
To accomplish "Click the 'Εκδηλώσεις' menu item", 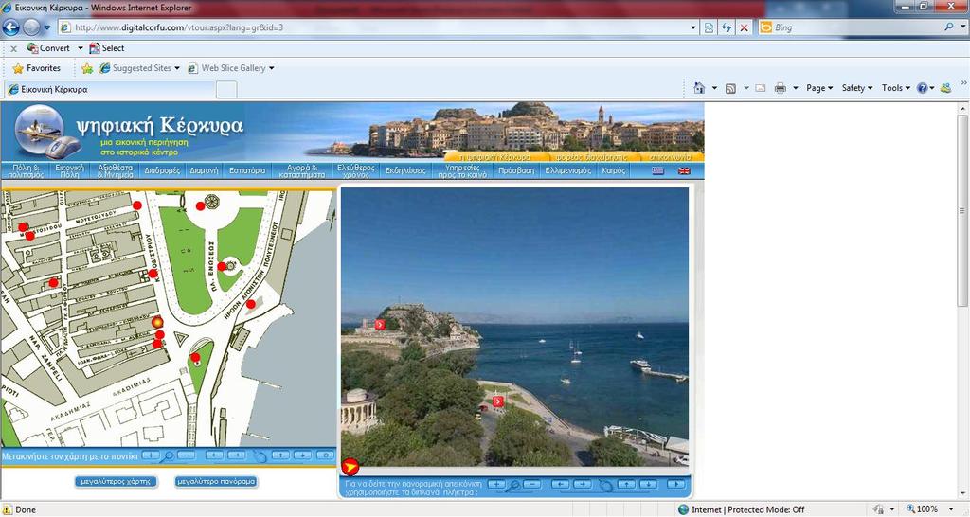I will 405,170.
